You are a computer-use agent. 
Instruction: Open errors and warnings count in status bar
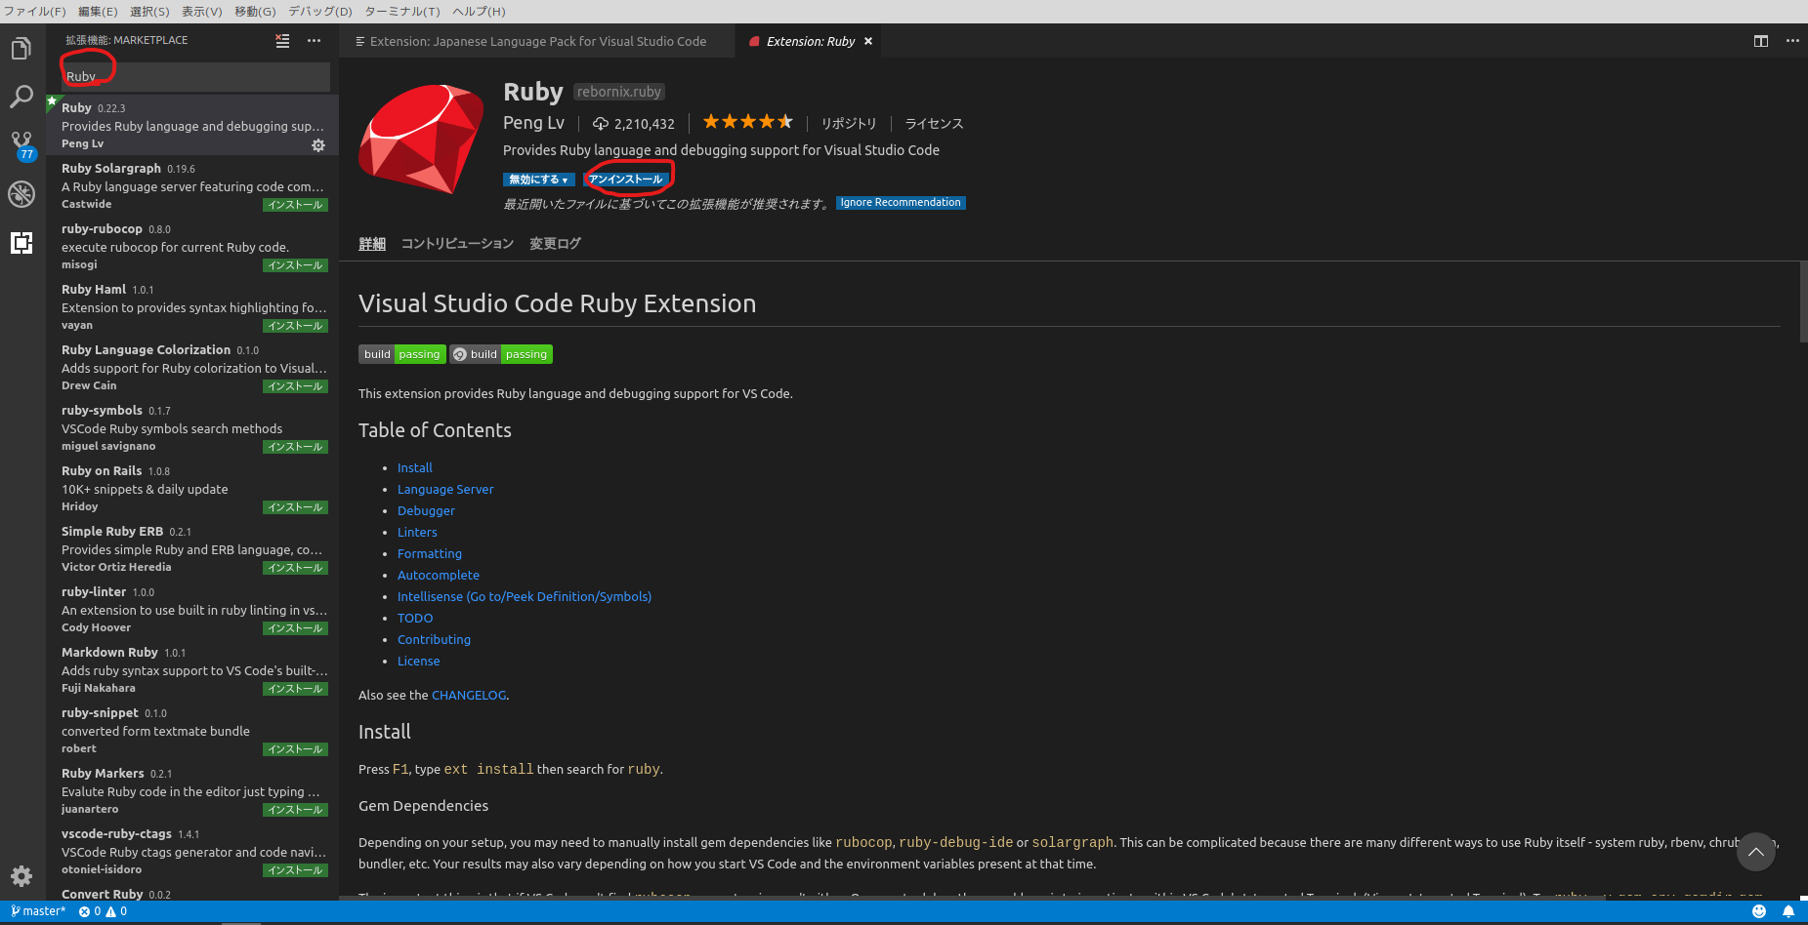click(103, 911)
